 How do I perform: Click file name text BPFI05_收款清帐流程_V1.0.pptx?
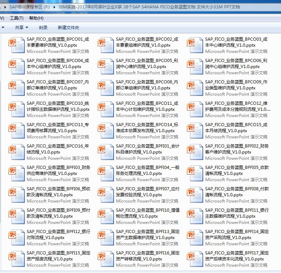pyautogui.click(x=237, y=171)
